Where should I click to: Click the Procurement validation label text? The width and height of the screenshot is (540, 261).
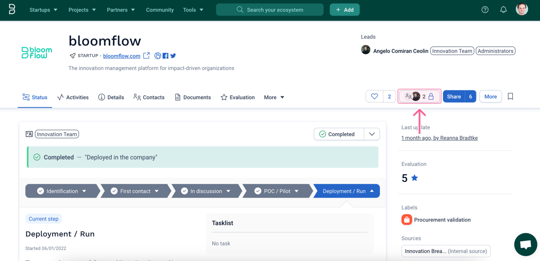coord(442,220)
